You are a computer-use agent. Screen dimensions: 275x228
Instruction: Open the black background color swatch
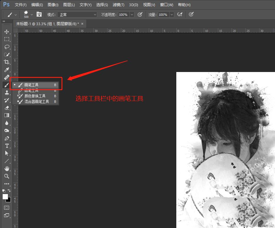9,200
